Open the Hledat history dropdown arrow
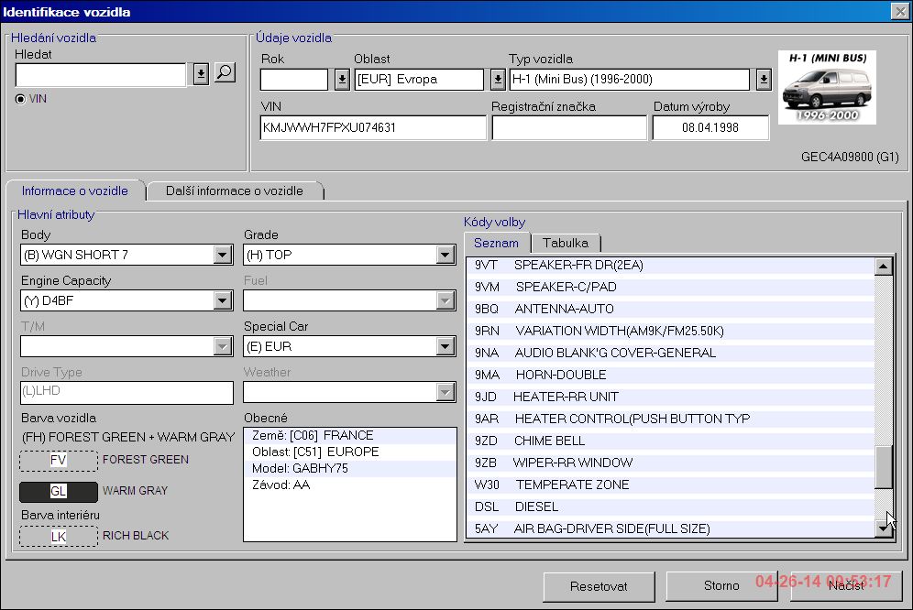913x610 pixels. coord(201,74)
